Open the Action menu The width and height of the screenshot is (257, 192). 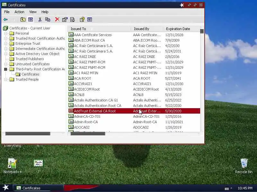click(19, 12)
